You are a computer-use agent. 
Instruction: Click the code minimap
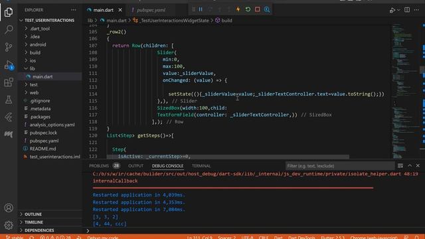point(404,92)
